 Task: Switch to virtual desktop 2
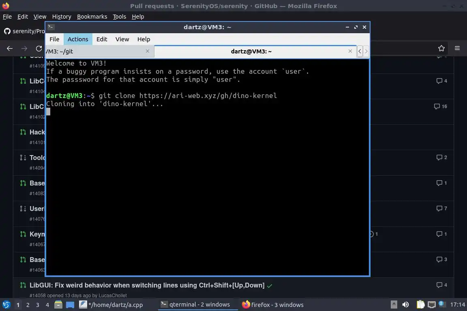[x=28, y=305]
